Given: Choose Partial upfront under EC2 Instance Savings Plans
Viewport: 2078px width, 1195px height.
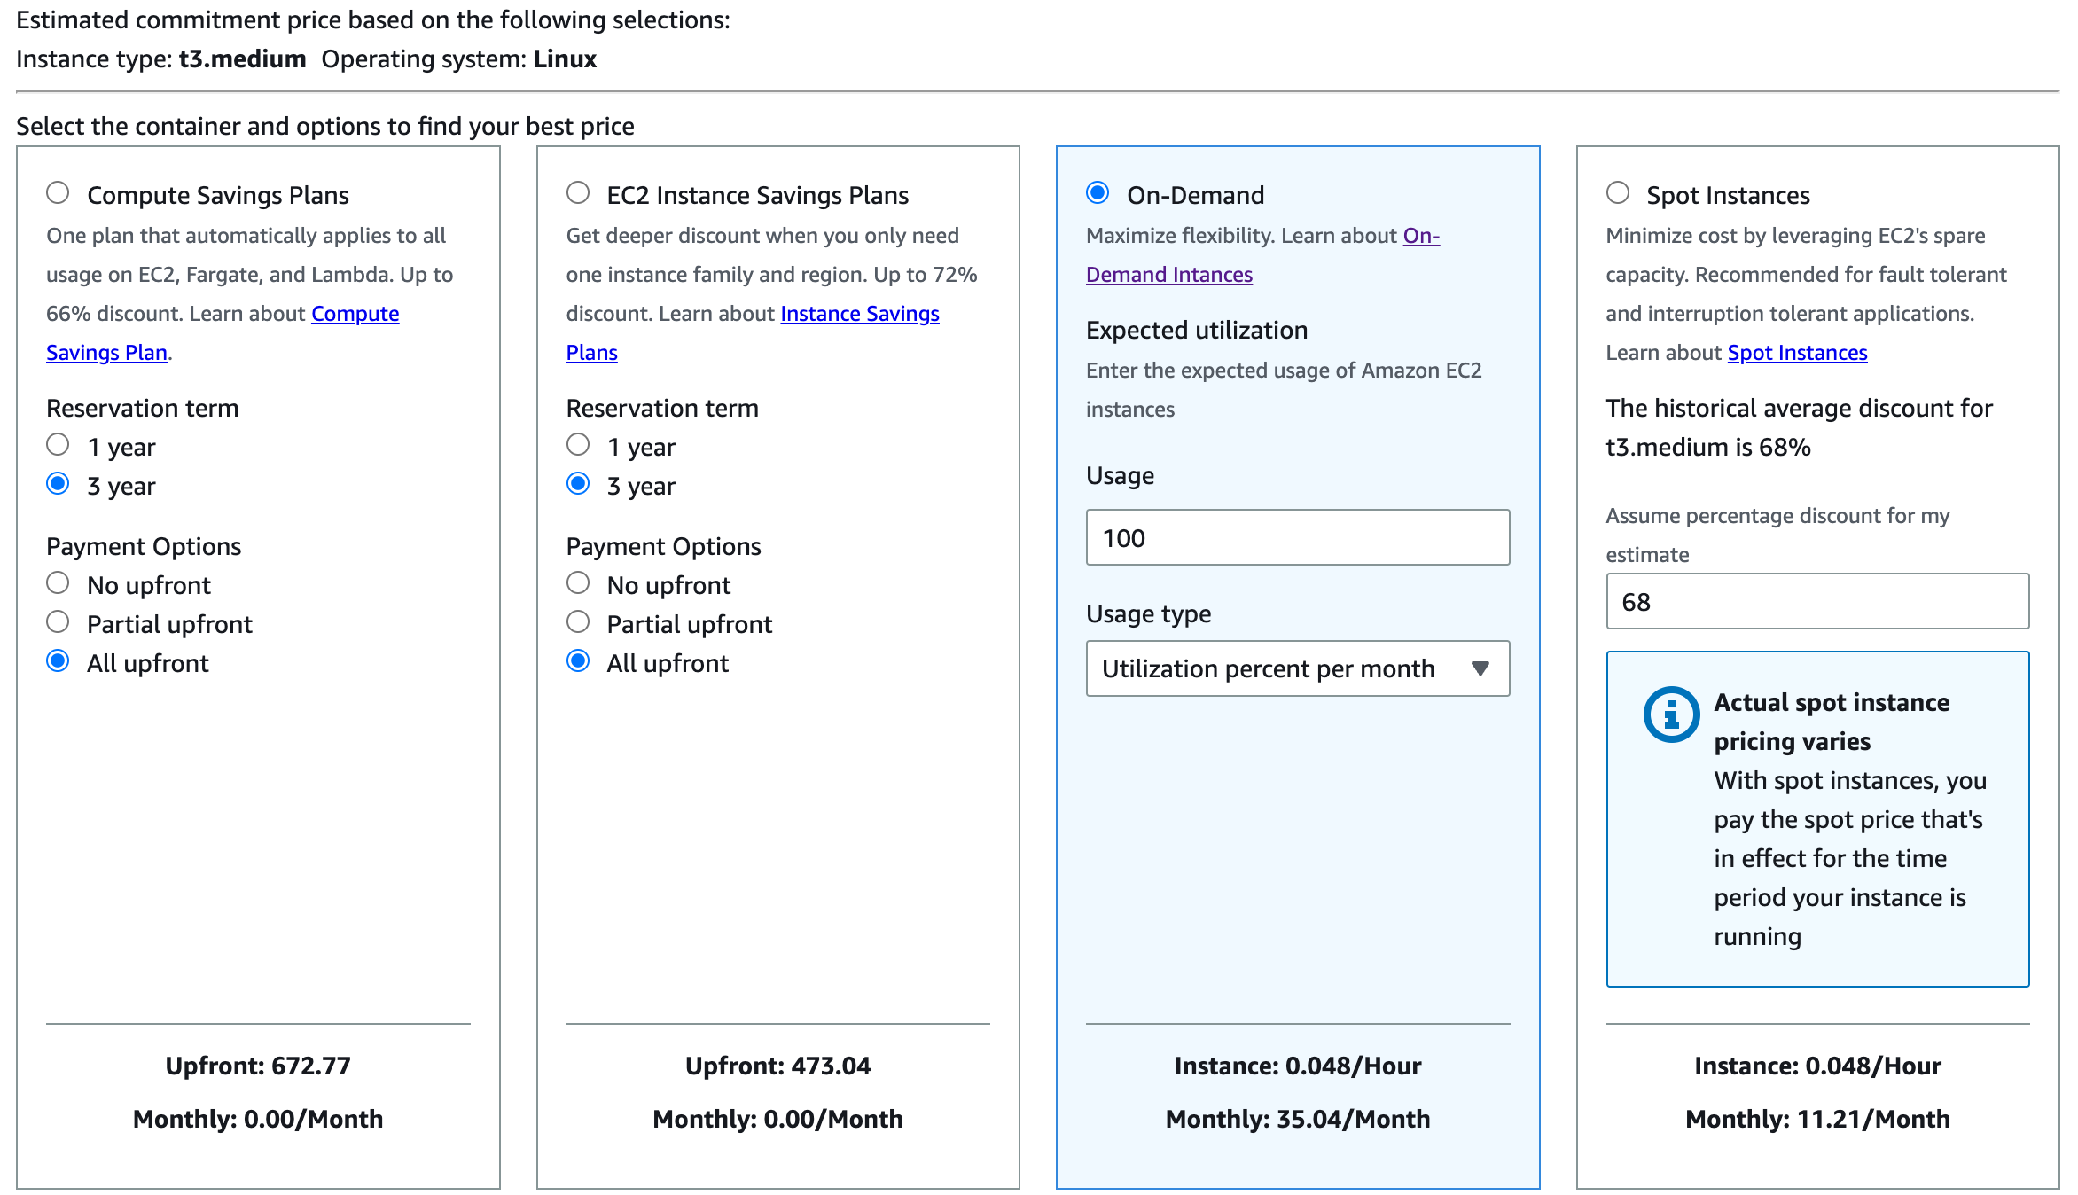Looking at the screenshot, I should click(x=578, y=621).
